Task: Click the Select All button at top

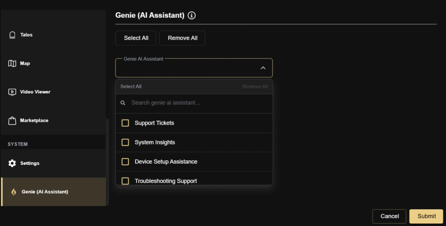Action: coord(135,38)
